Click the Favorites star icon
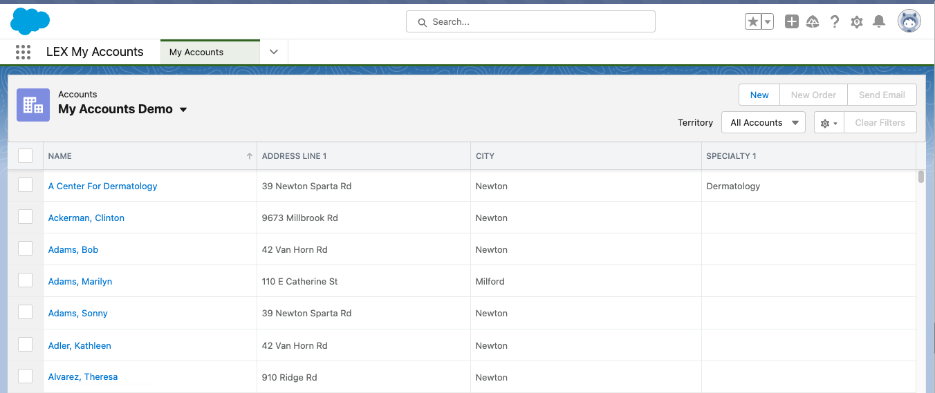Image resolution: width=935 pixels, height=393 pixels. [752, 22]
